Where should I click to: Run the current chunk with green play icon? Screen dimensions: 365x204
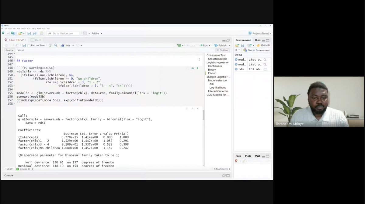click(x=197, y=68)
